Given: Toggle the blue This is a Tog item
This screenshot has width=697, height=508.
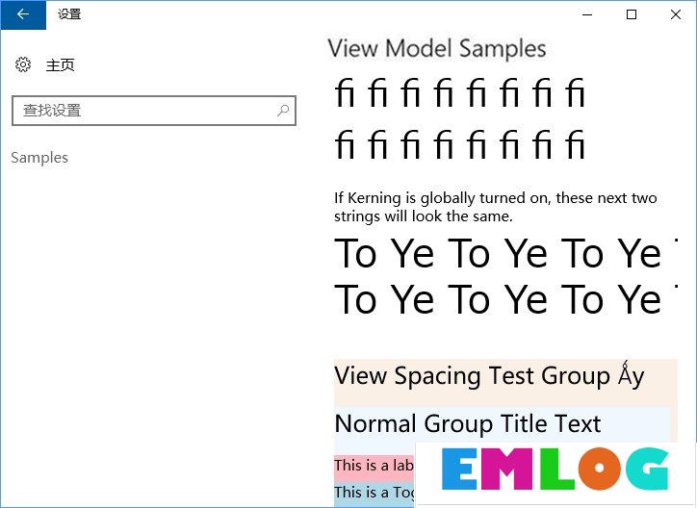Looking at the screenshot, I should pos(374,494).
